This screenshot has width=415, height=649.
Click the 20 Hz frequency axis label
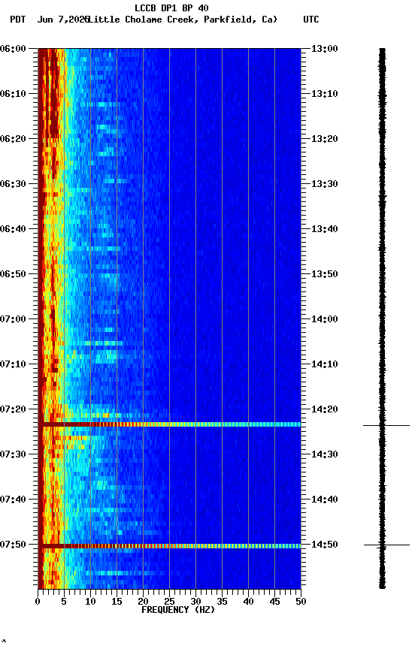click(143, 602)
